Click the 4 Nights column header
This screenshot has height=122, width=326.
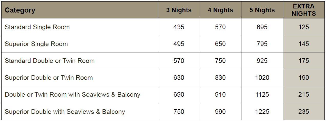pyautogui.click(x=220, y=10)
